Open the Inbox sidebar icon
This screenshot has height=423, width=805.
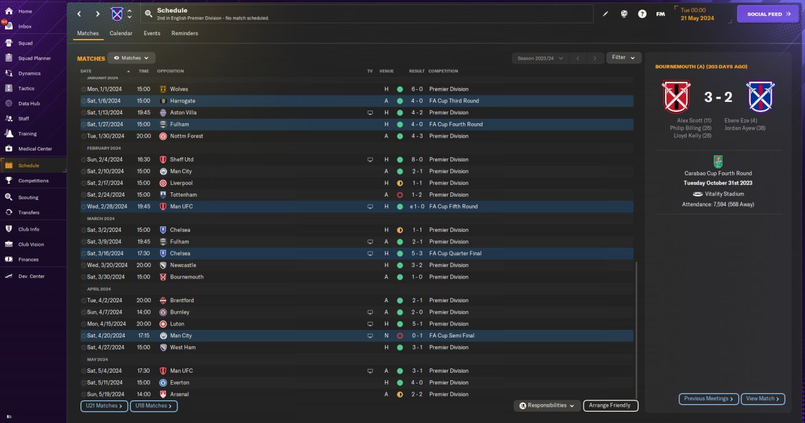(x=9, y=26)
